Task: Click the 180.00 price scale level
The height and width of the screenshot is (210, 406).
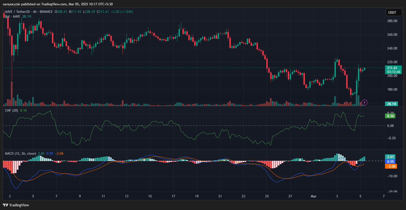Action: [392, 89]
